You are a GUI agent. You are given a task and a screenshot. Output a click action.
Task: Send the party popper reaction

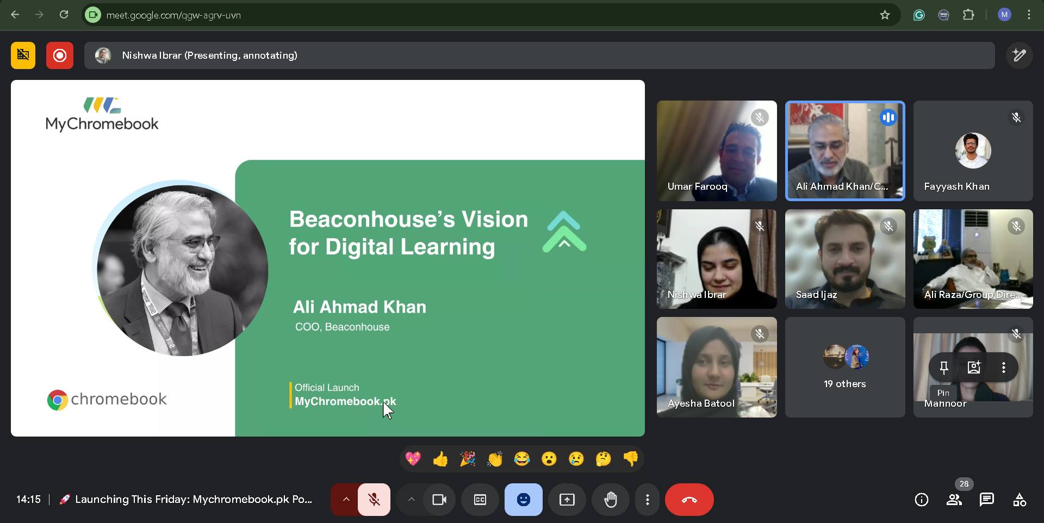468,459
